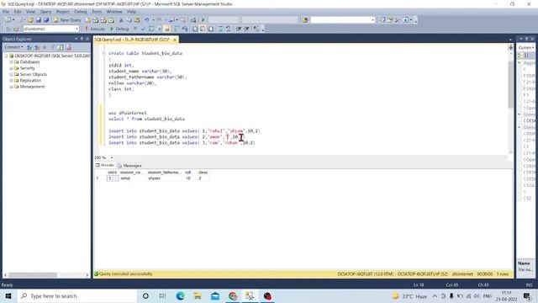Click the stdid column header
Viewport: 538px width, 303px height.
(112, 173)
